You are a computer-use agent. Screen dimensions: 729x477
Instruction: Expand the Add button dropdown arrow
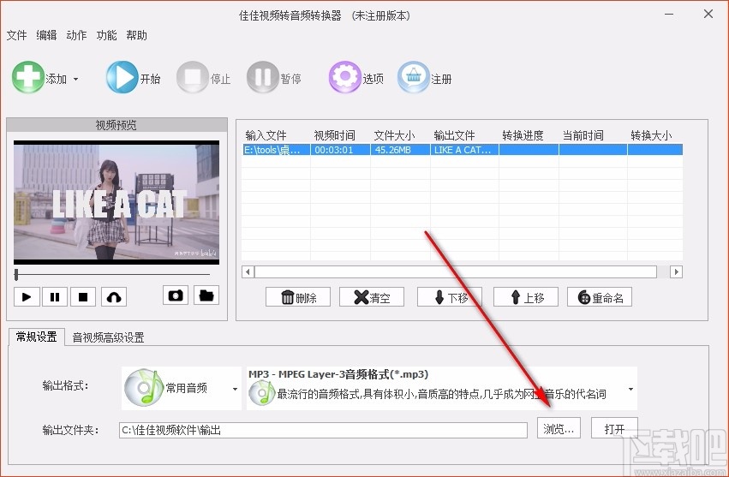click(75, 79)
